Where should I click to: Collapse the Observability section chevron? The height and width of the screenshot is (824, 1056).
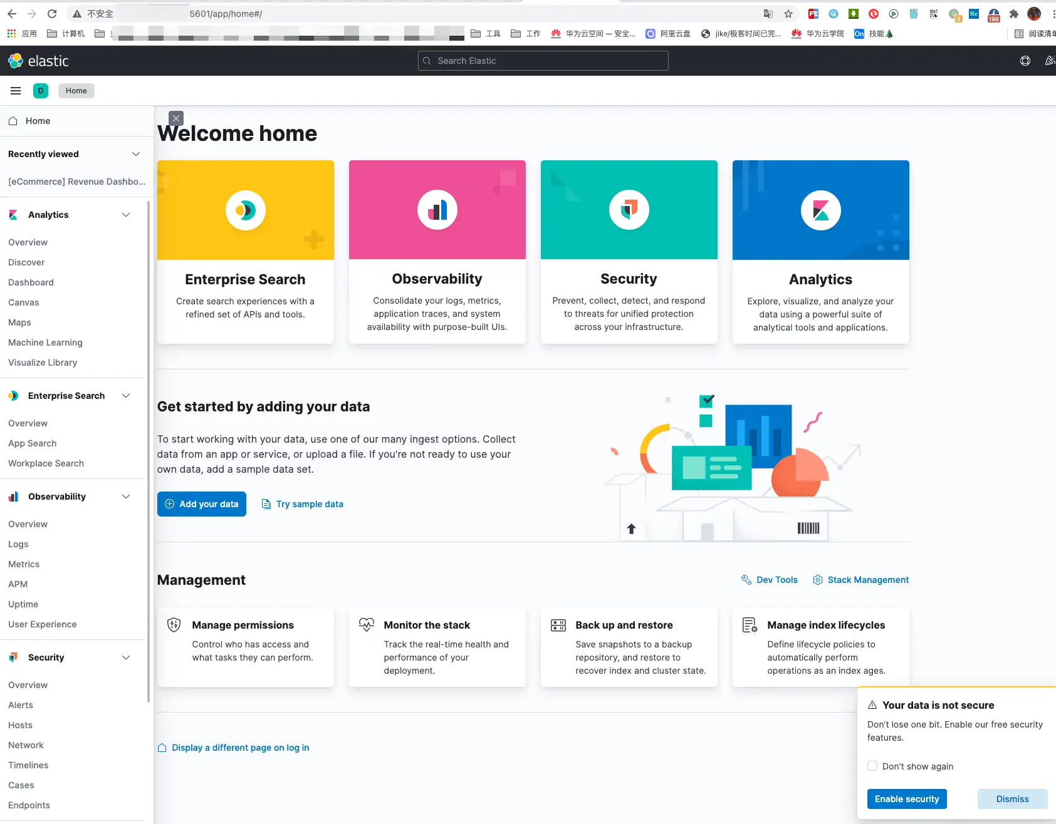tap(126, 497)
